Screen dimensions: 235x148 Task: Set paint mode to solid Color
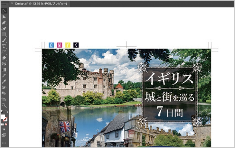[2, 124]
